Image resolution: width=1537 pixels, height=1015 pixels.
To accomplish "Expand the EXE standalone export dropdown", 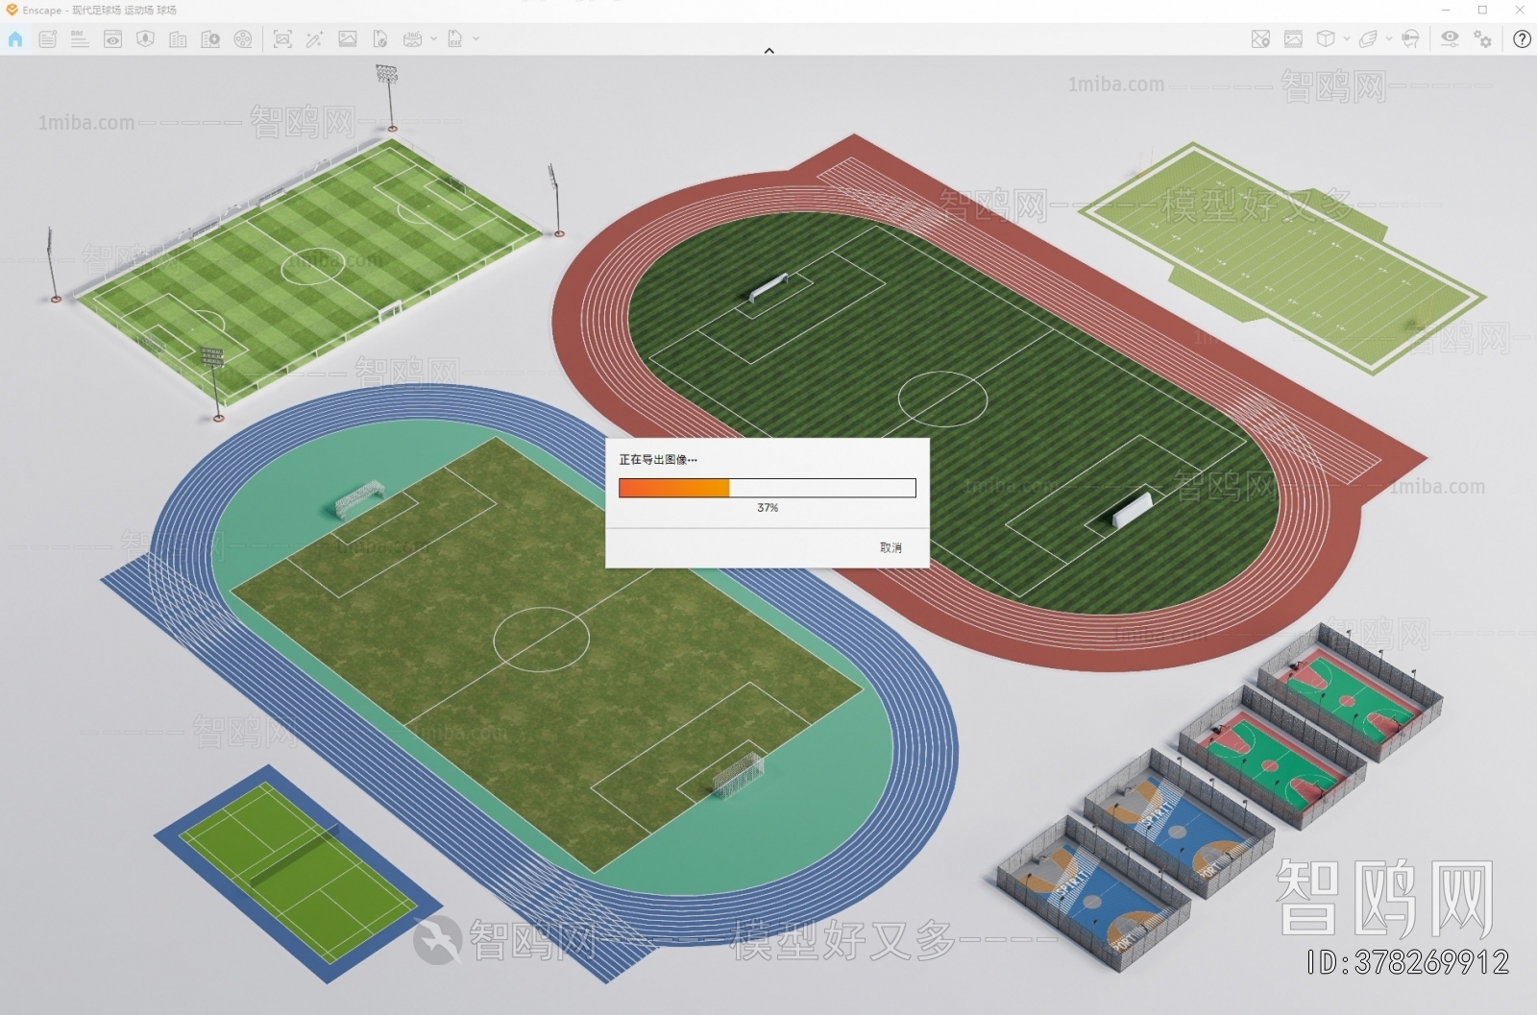I will click(x=476, y=38).
